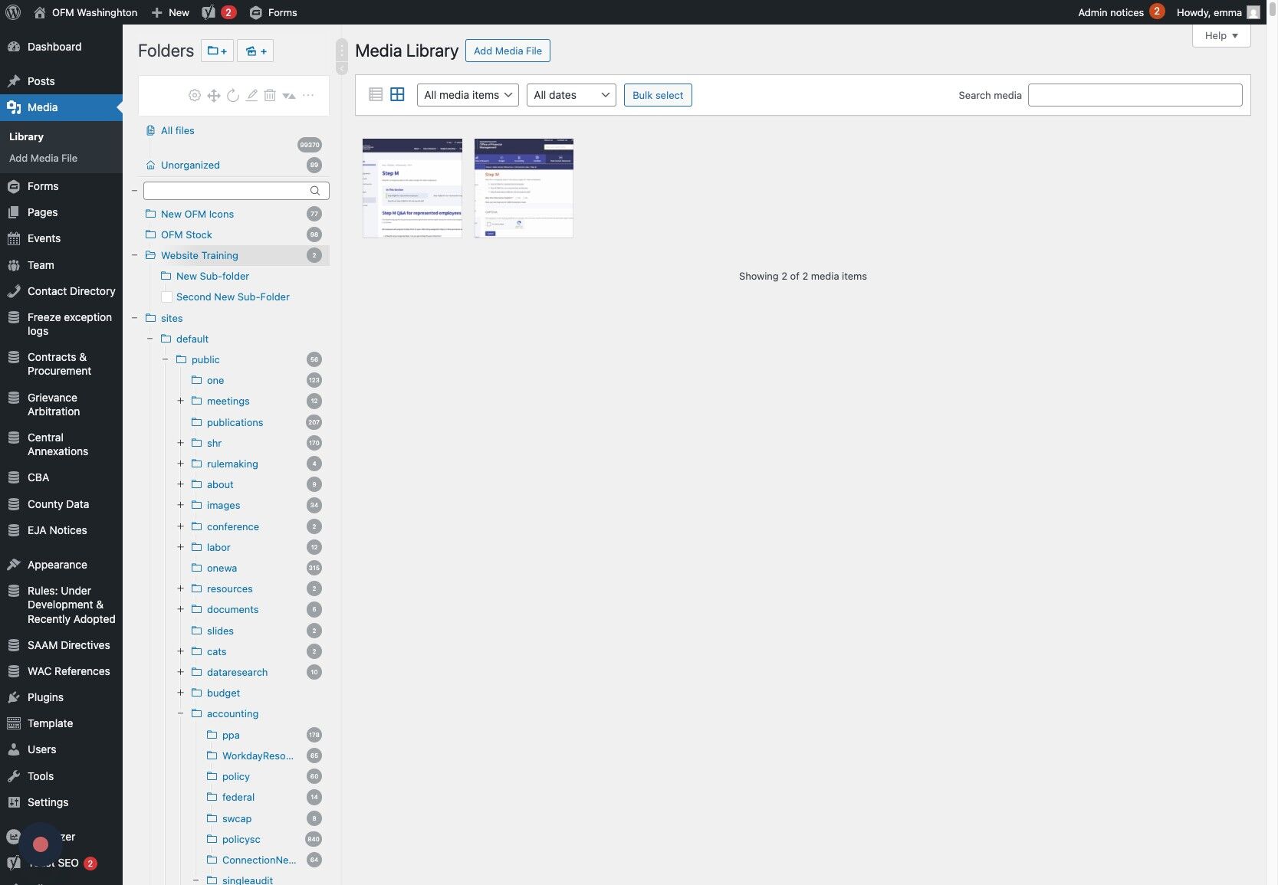The height and width of the screenshot is (885, 1278).
Task: Expand the shr folder
Action: [x=181, y=443]
